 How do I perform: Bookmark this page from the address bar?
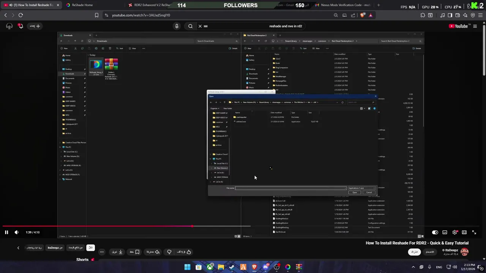pos(96,15)
